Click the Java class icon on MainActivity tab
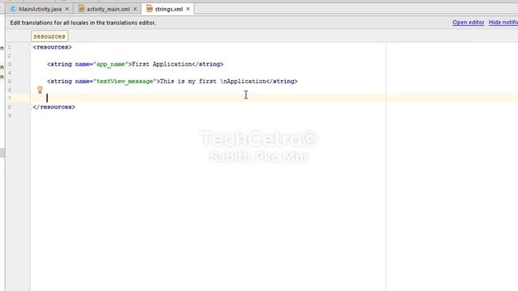The width and height of the screenshot is (518, 291). (13, 9)
